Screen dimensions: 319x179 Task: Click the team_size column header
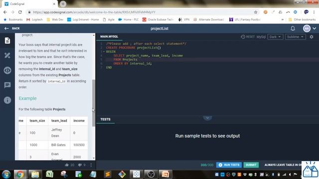click(x=37, y=120)
